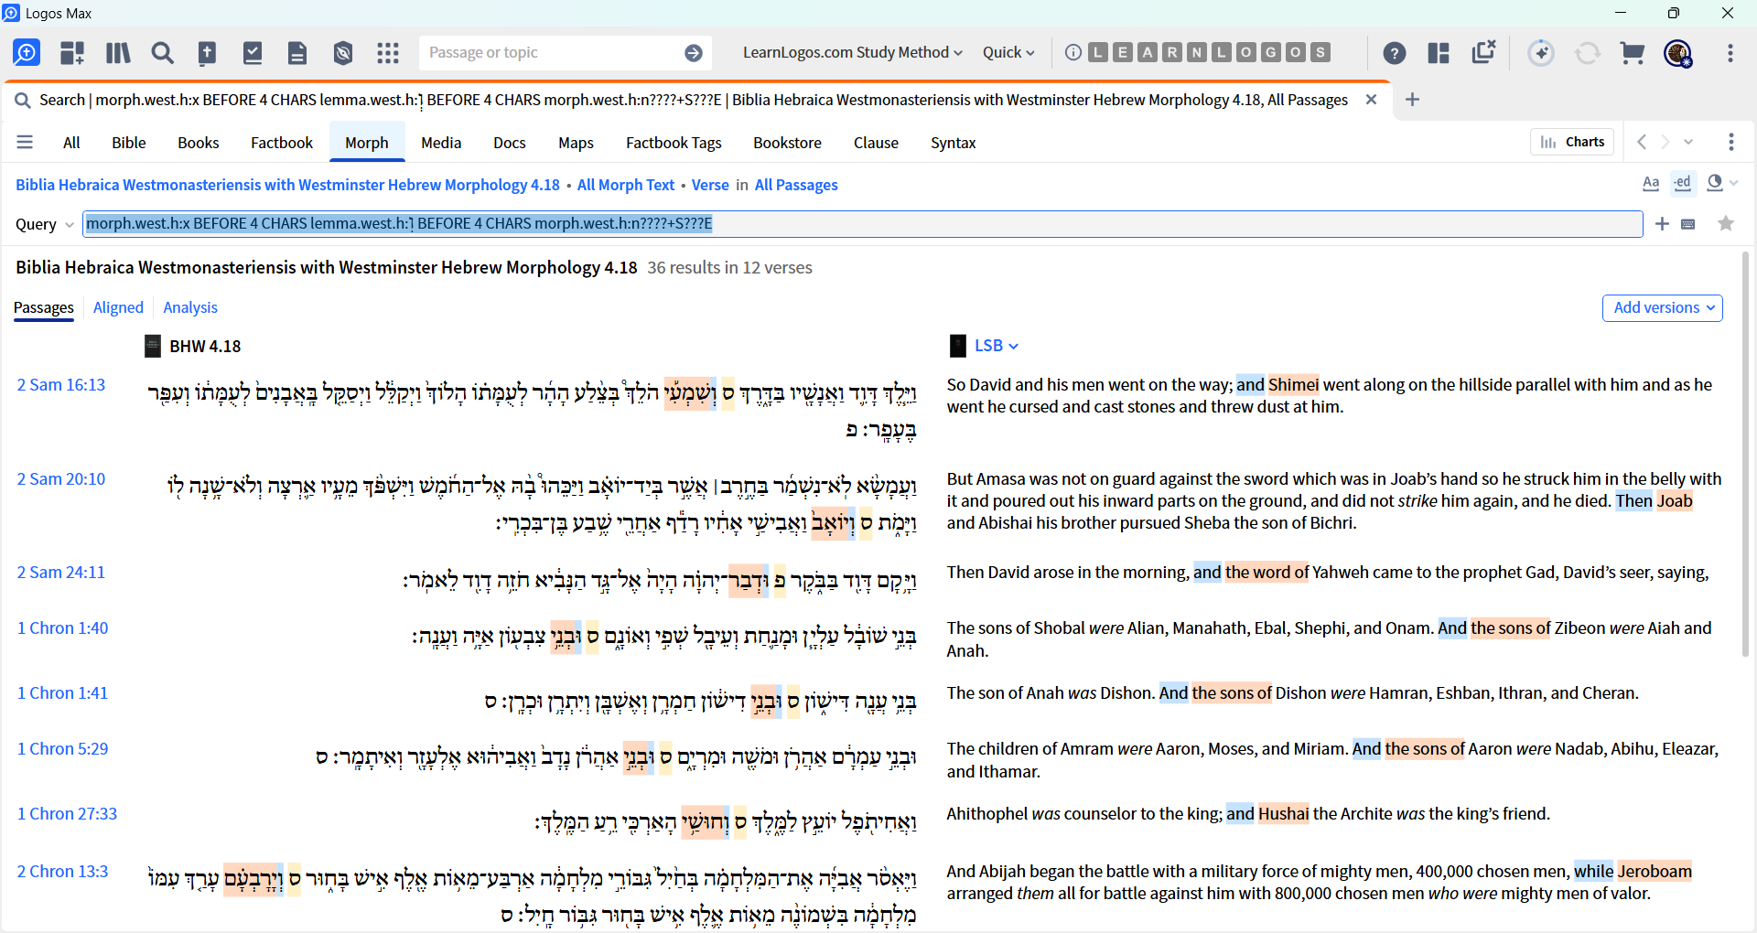Select the A step badge
Viewport: 1757px width, 933px height.
point(1148,52)
